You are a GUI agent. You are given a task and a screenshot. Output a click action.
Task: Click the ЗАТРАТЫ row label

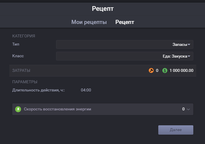[x=21, y=70]
